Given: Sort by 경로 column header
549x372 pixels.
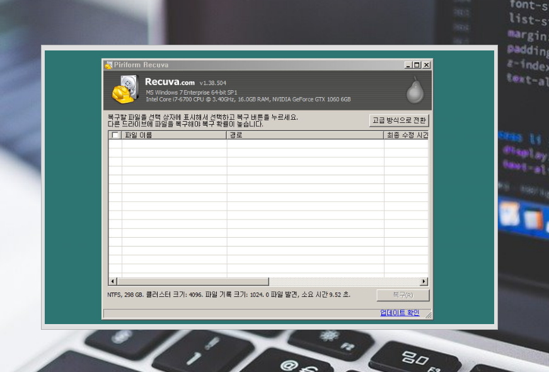Looking at the screenshot, I should [x=305, y=135].
